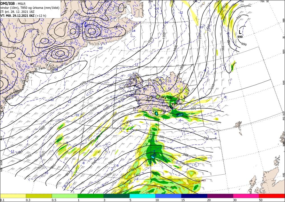Click the Faroe Islands on the map
Image resolution: width=285 pixels, height=202 pixels.
click(238, 125)
